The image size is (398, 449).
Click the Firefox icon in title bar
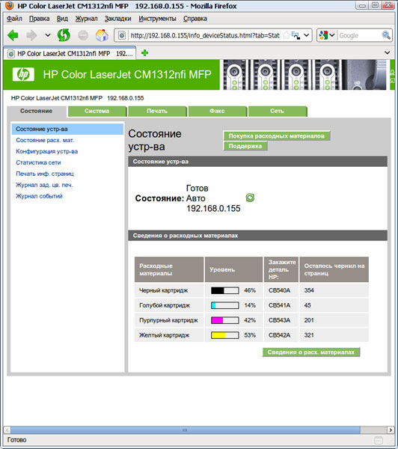[9, 6]
